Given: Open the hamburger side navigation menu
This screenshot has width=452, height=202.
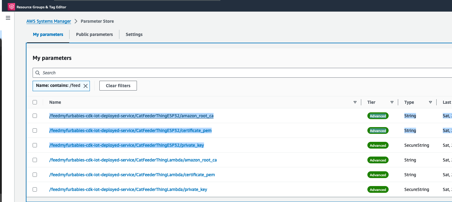Looking at the screenshot, I should point(8,18).
